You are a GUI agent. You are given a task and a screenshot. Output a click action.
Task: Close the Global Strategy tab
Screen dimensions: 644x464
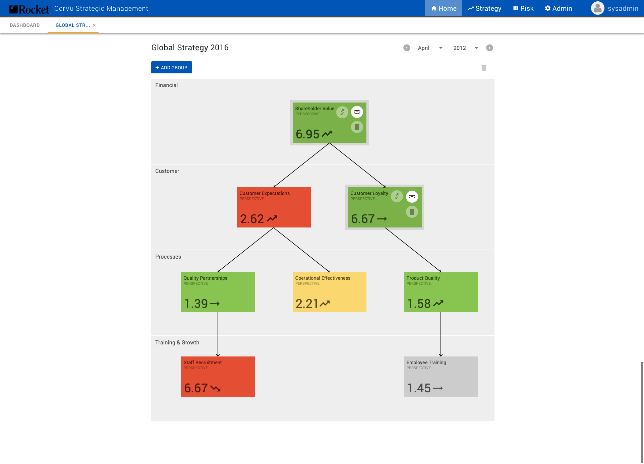pos(95,25)
